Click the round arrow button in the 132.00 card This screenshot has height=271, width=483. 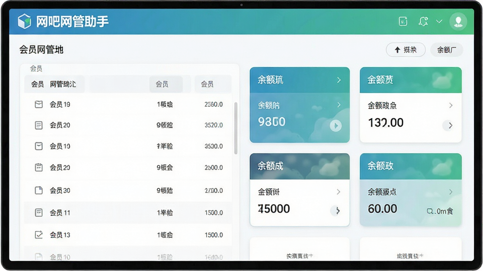[448, 125]
